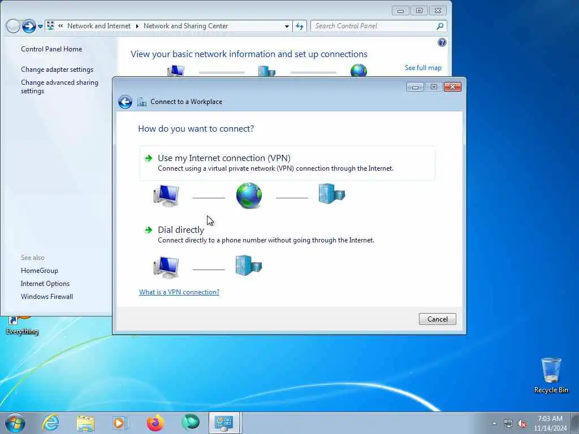Click the refresh button in the address bar
This screenshot has width=579, height=434.
pyautogui.click(x=300, y=26)
